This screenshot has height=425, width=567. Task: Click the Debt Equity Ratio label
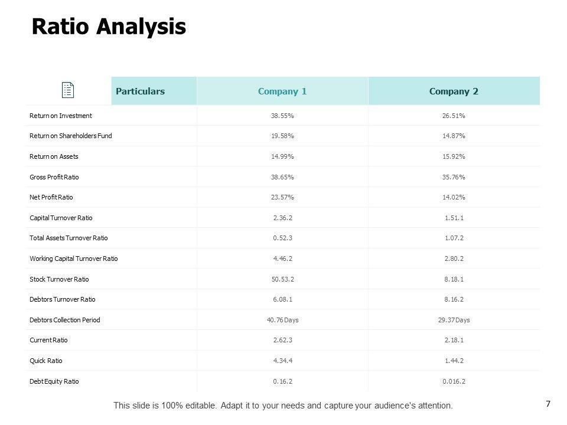[x=54, y=381]
